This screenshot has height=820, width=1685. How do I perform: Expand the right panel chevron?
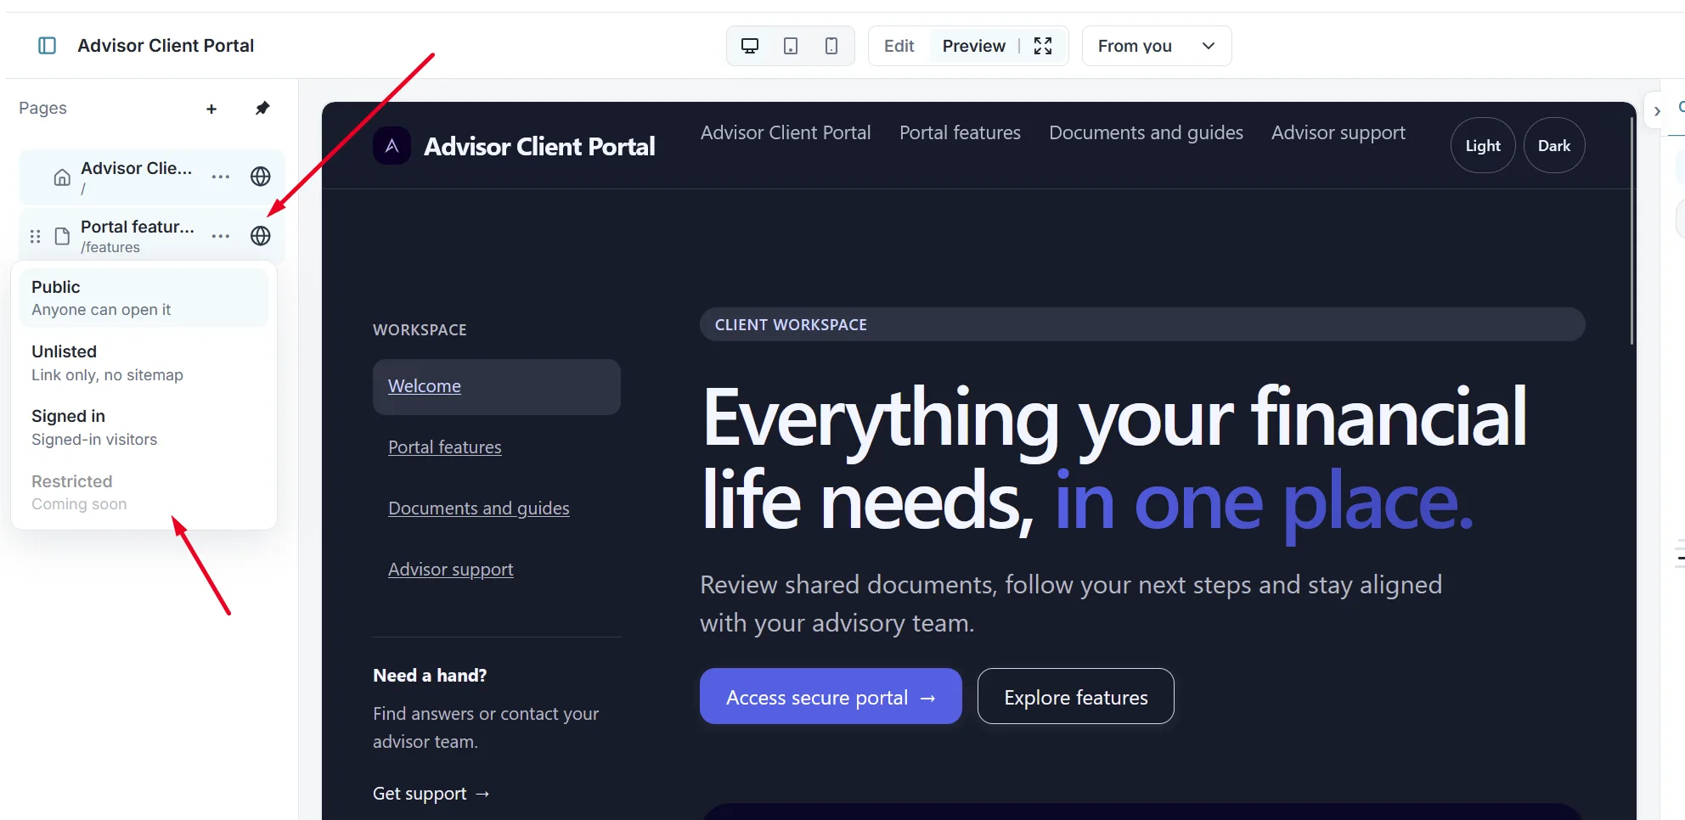1657,111
